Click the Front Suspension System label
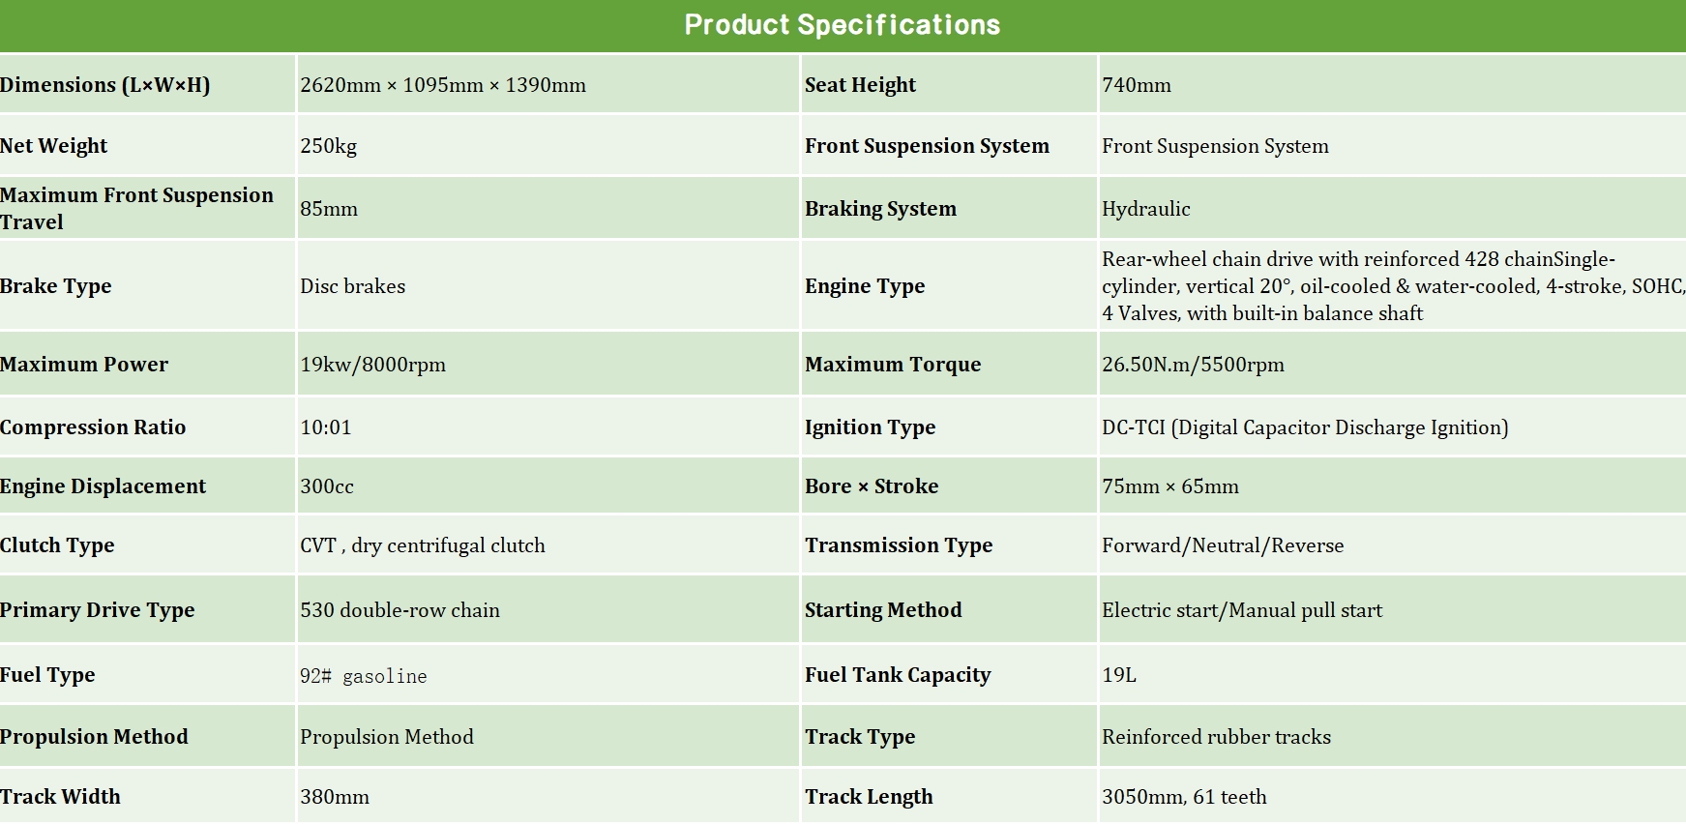Image resolution: width=1686 pixels, height=824 pixels. 927,146
